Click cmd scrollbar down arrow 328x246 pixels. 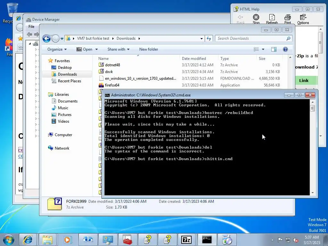[313, 193]
